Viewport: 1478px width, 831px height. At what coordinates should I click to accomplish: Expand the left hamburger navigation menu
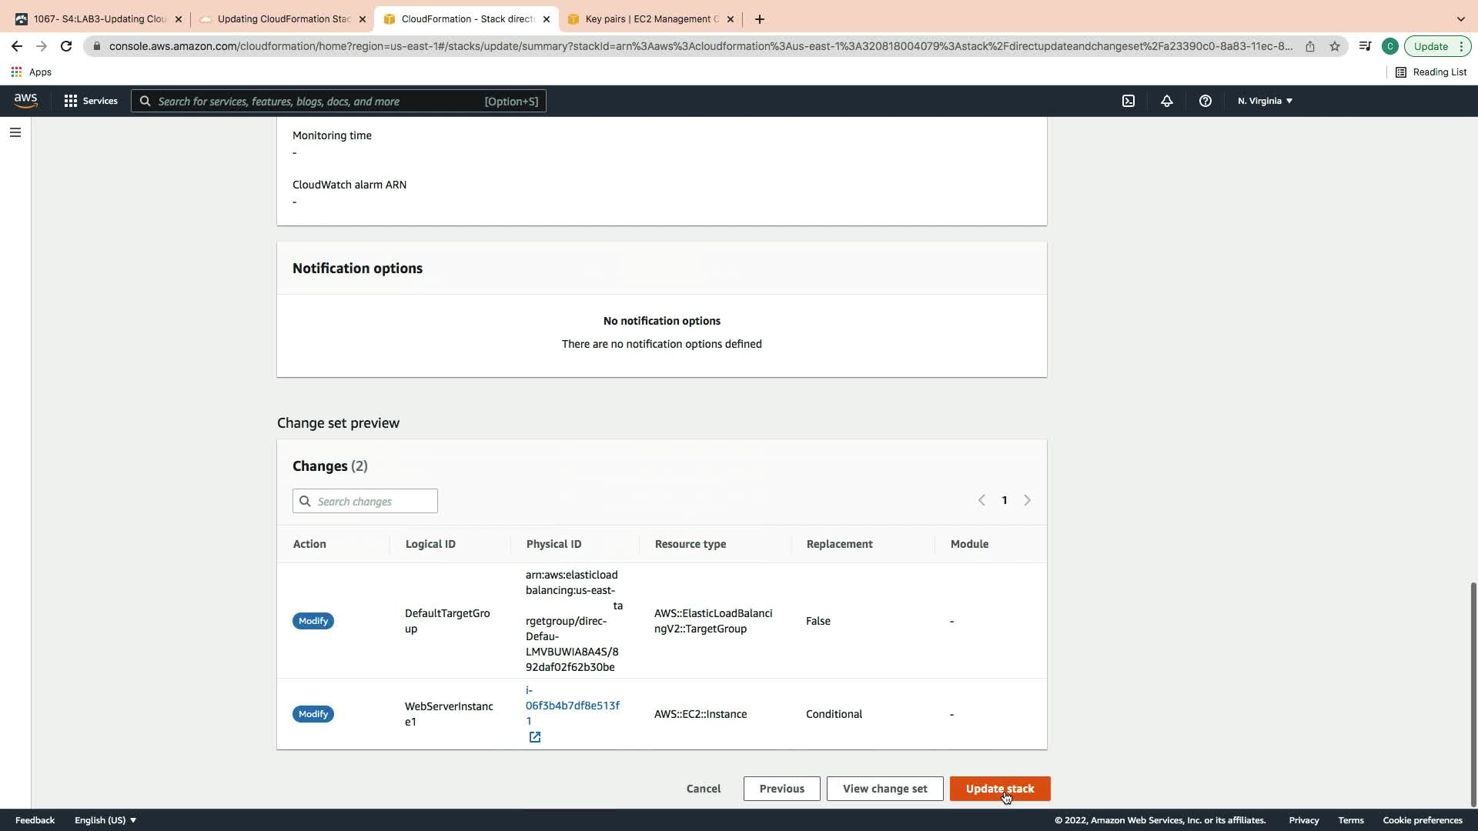click(x=15, y=132)
